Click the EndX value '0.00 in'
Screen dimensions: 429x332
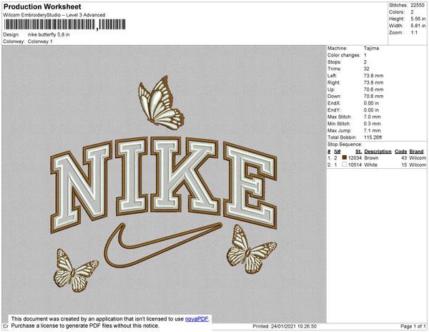[x=371, y=103]
